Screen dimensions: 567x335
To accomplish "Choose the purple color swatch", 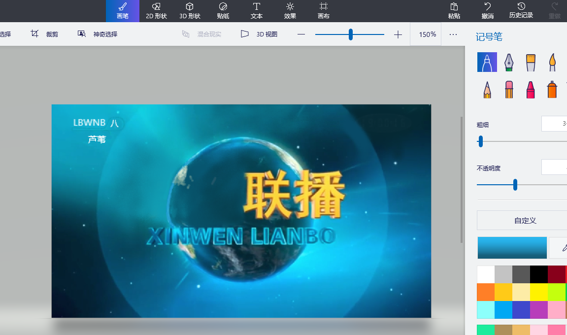I will pyautogui.click(x=539, y=310).
